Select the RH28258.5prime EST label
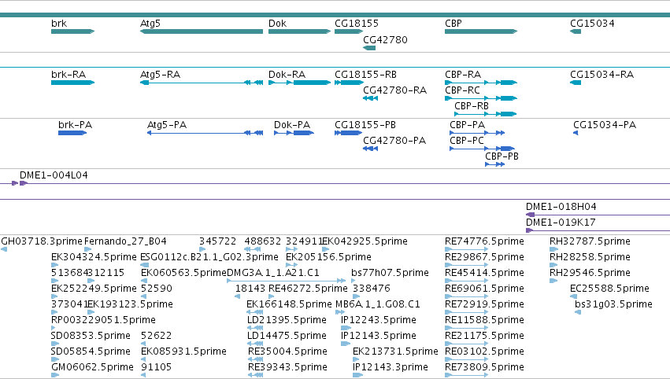Image resolution: width=670 pixels, height=379 pixels. click(590, 257)
